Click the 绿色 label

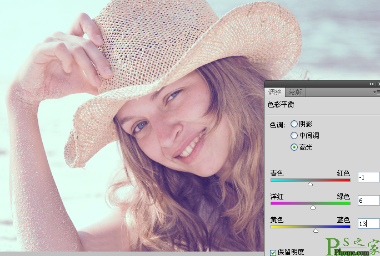(x=343, y=196)
